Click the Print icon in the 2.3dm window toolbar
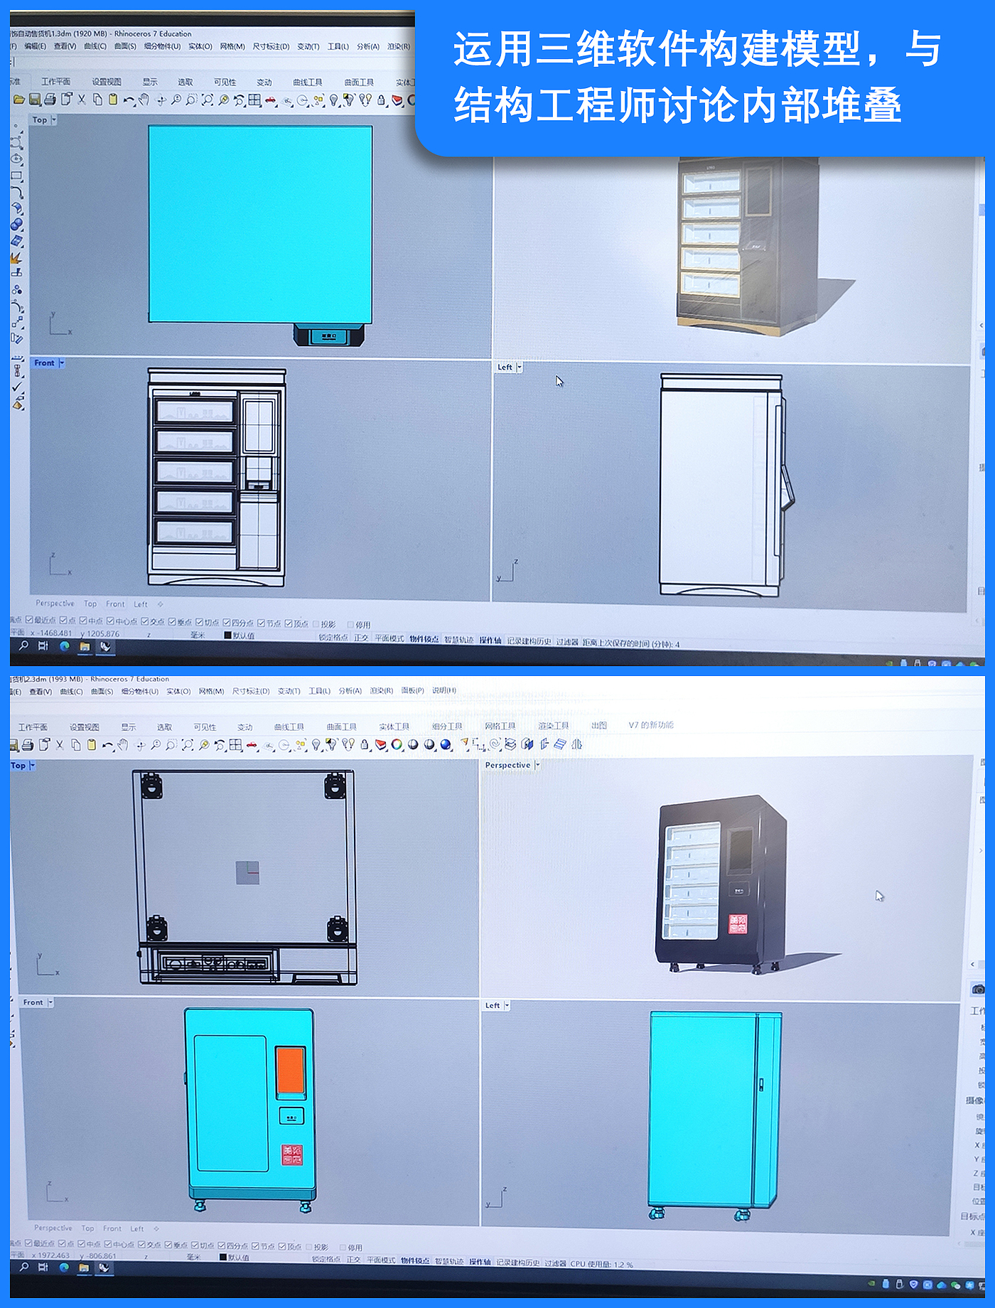 28,744
